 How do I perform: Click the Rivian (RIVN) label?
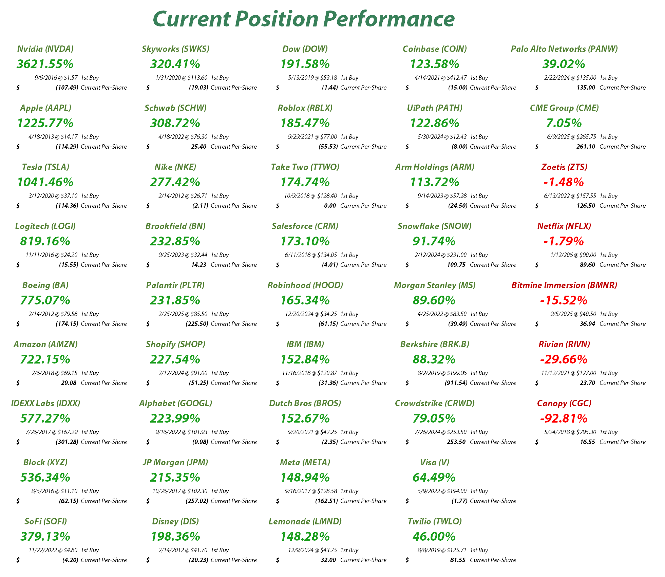pyautogui.click(x=564, y=344)
